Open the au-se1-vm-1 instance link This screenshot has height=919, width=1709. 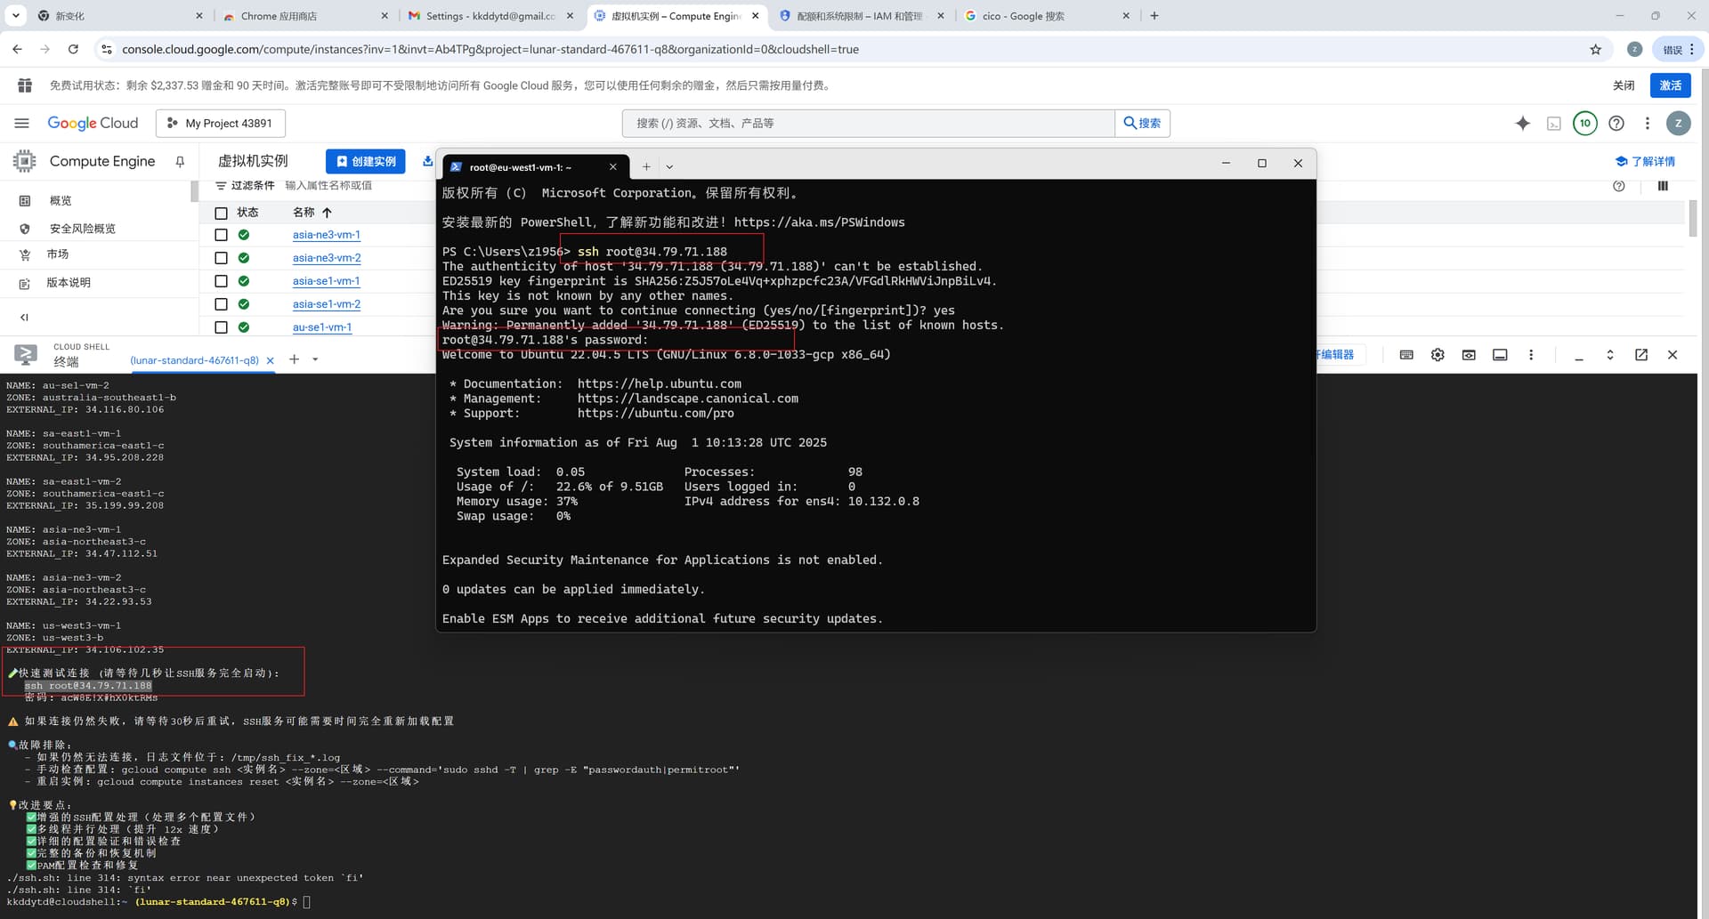pos(322,327)
